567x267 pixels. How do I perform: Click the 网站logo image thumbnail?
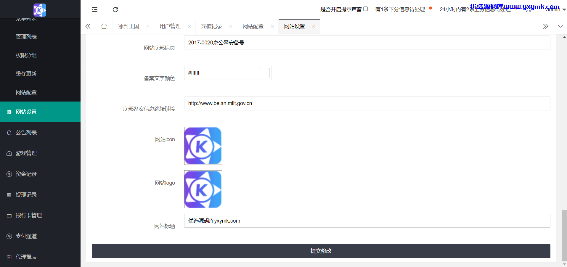click(203, 189)
